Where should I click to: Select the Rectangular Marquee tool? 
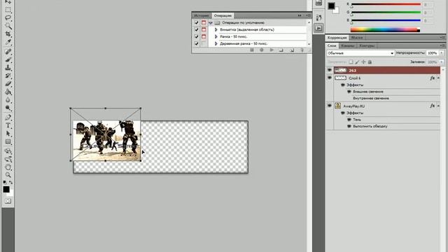(8, 10)
